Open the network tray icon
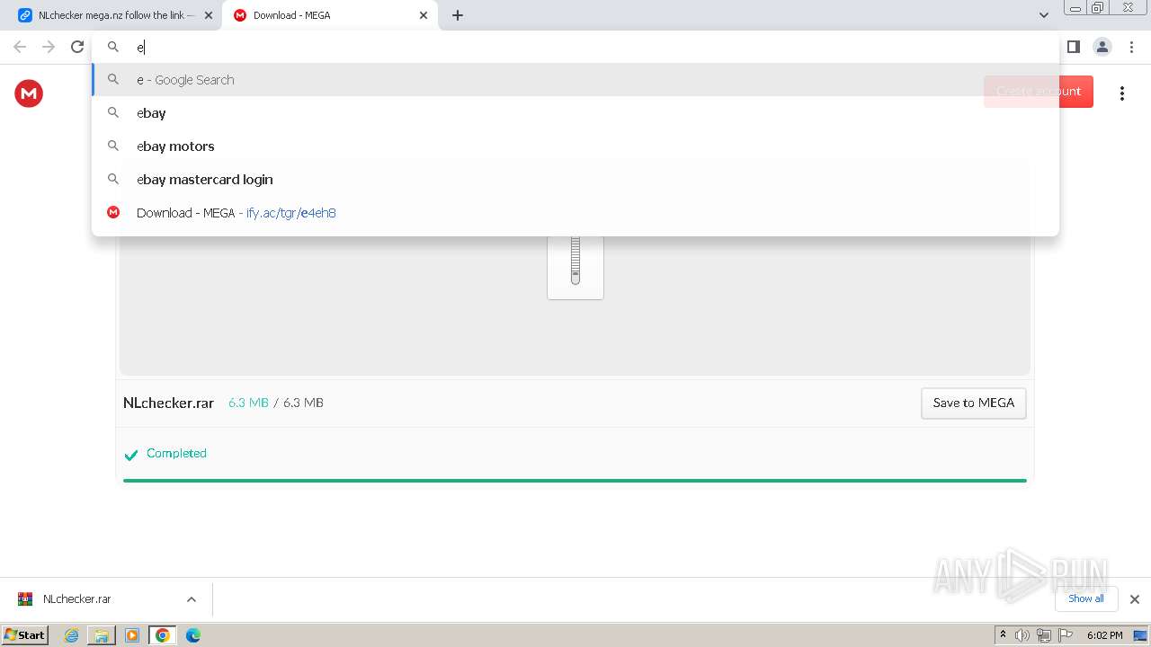This screenshot has width=1151, height=647. [1044, 635]
